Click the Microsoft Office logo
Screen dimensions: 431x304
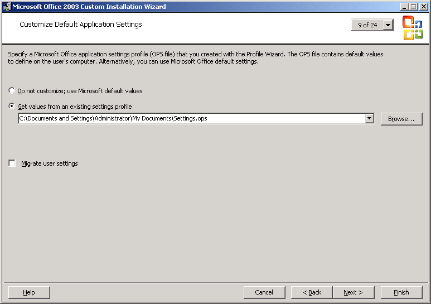413,28
